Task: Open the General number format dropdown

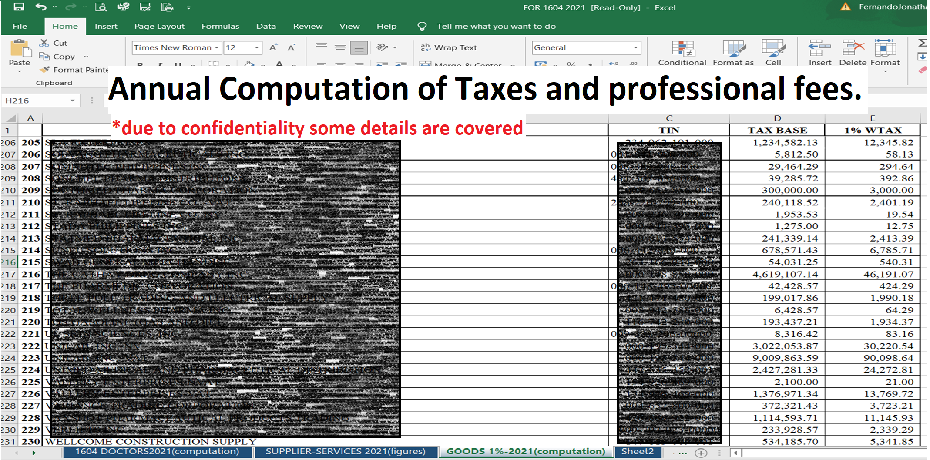Action: point(635,47)
